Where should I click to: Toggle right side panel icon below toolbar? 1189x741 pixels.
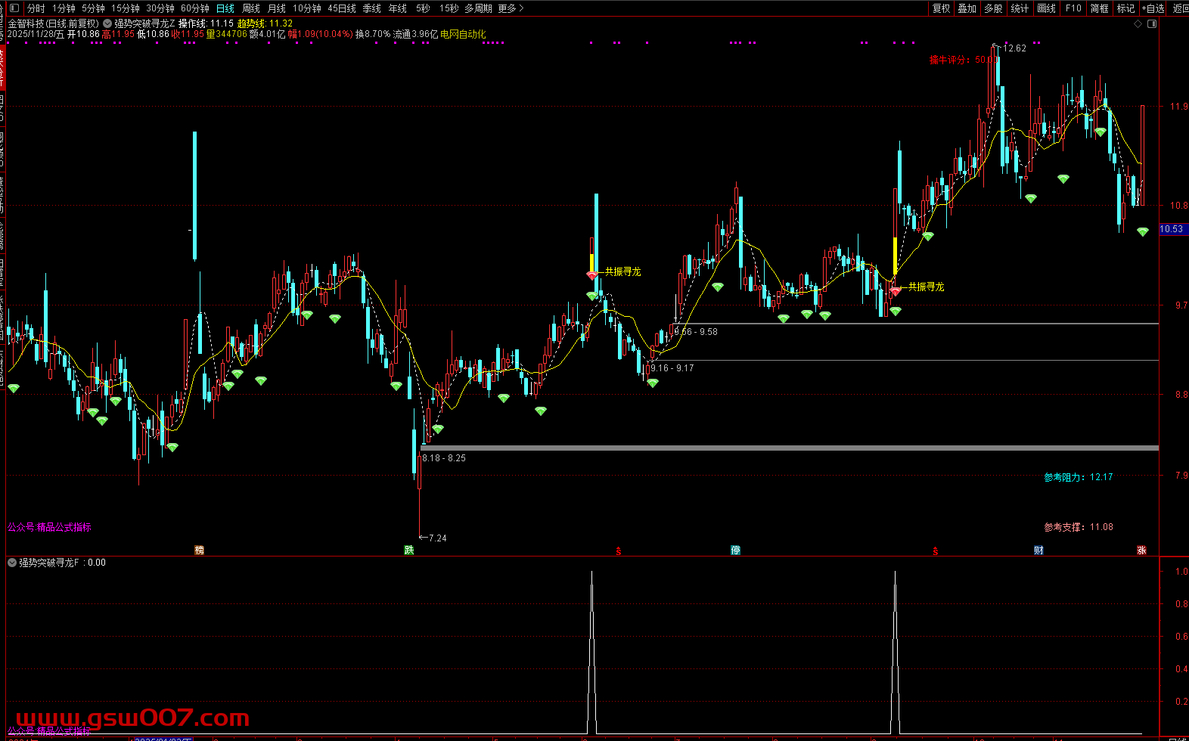1152,24
